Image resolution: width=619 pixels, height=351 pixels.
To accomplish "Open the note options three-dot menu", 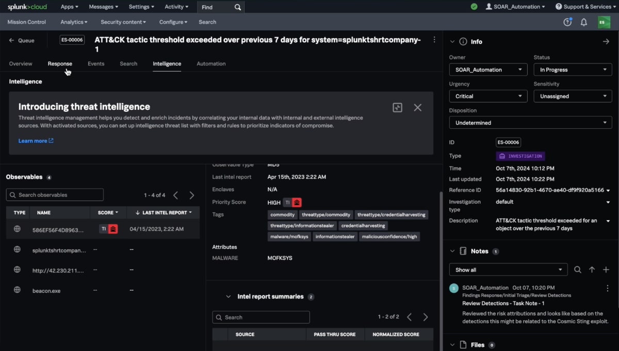I will [607, 288].
